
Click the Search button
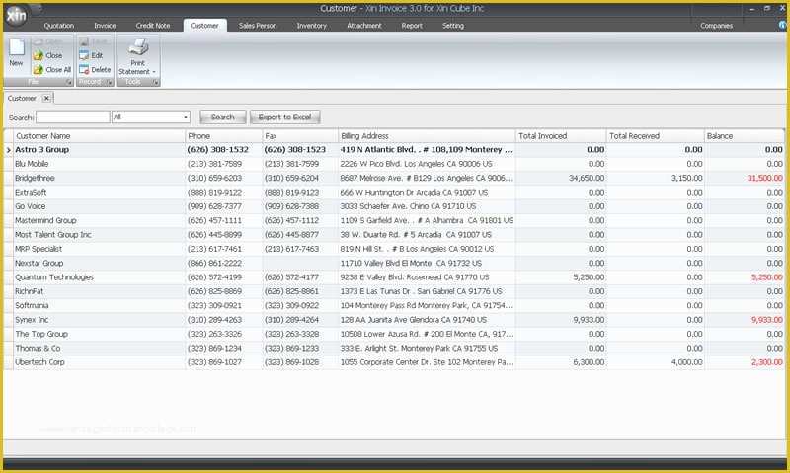pyautogui.click(x=223, y=117)
